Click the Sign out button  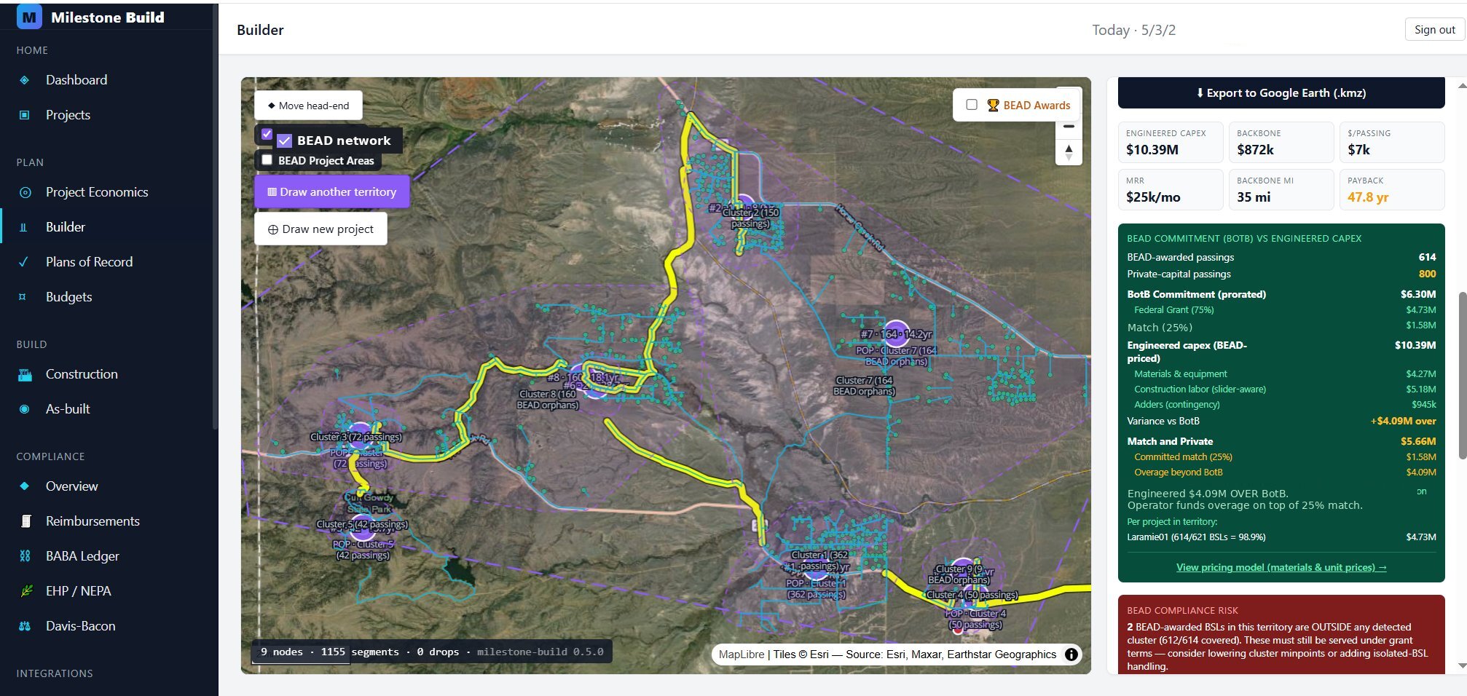tap(1434, 30)
